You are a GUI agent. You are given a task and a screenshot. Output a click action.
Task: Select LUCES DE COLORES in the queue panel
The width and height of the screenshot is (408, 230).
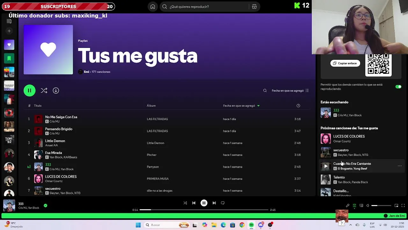361,139
